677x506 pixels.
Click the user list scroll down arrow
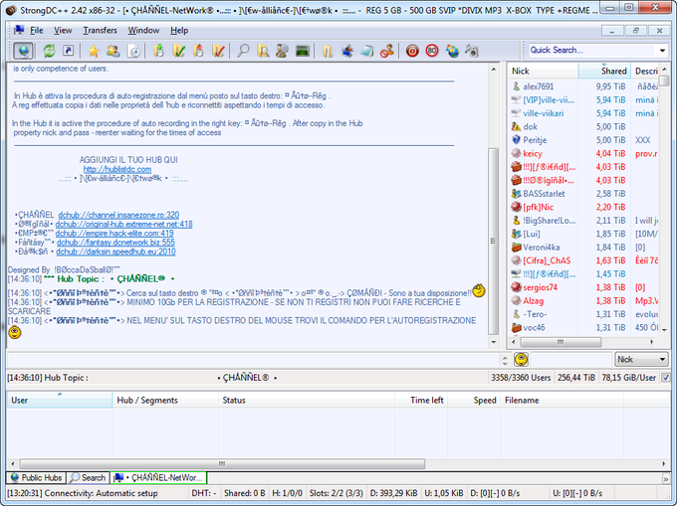point(664,330)
